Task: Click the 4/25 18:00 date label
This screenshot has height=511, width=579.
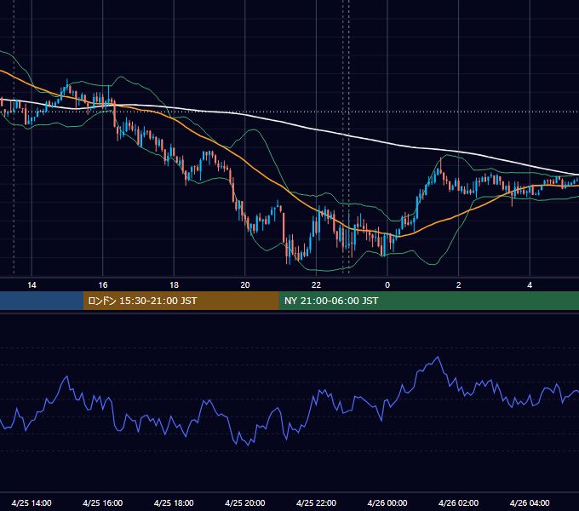Action: (174, 502)
